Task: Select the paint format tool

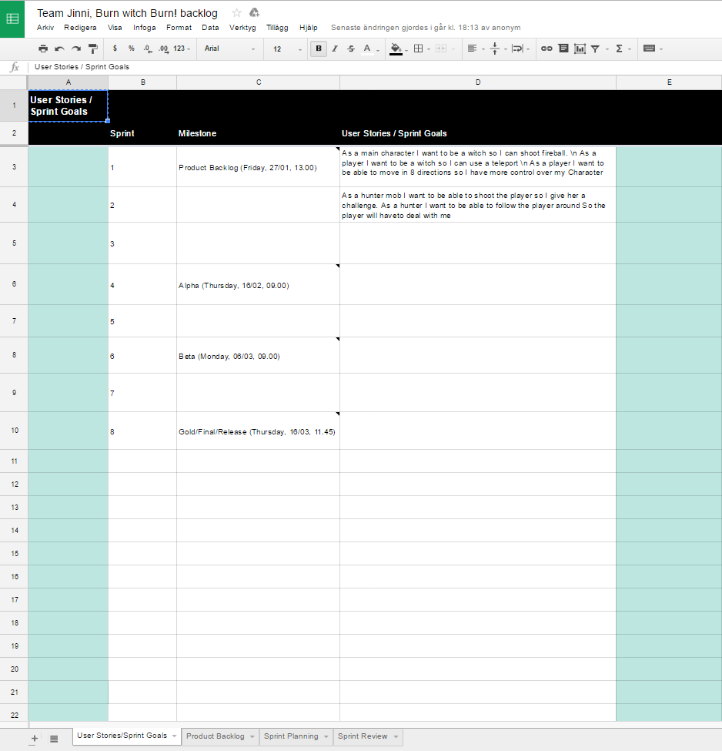Action: [x=93, y=49]
